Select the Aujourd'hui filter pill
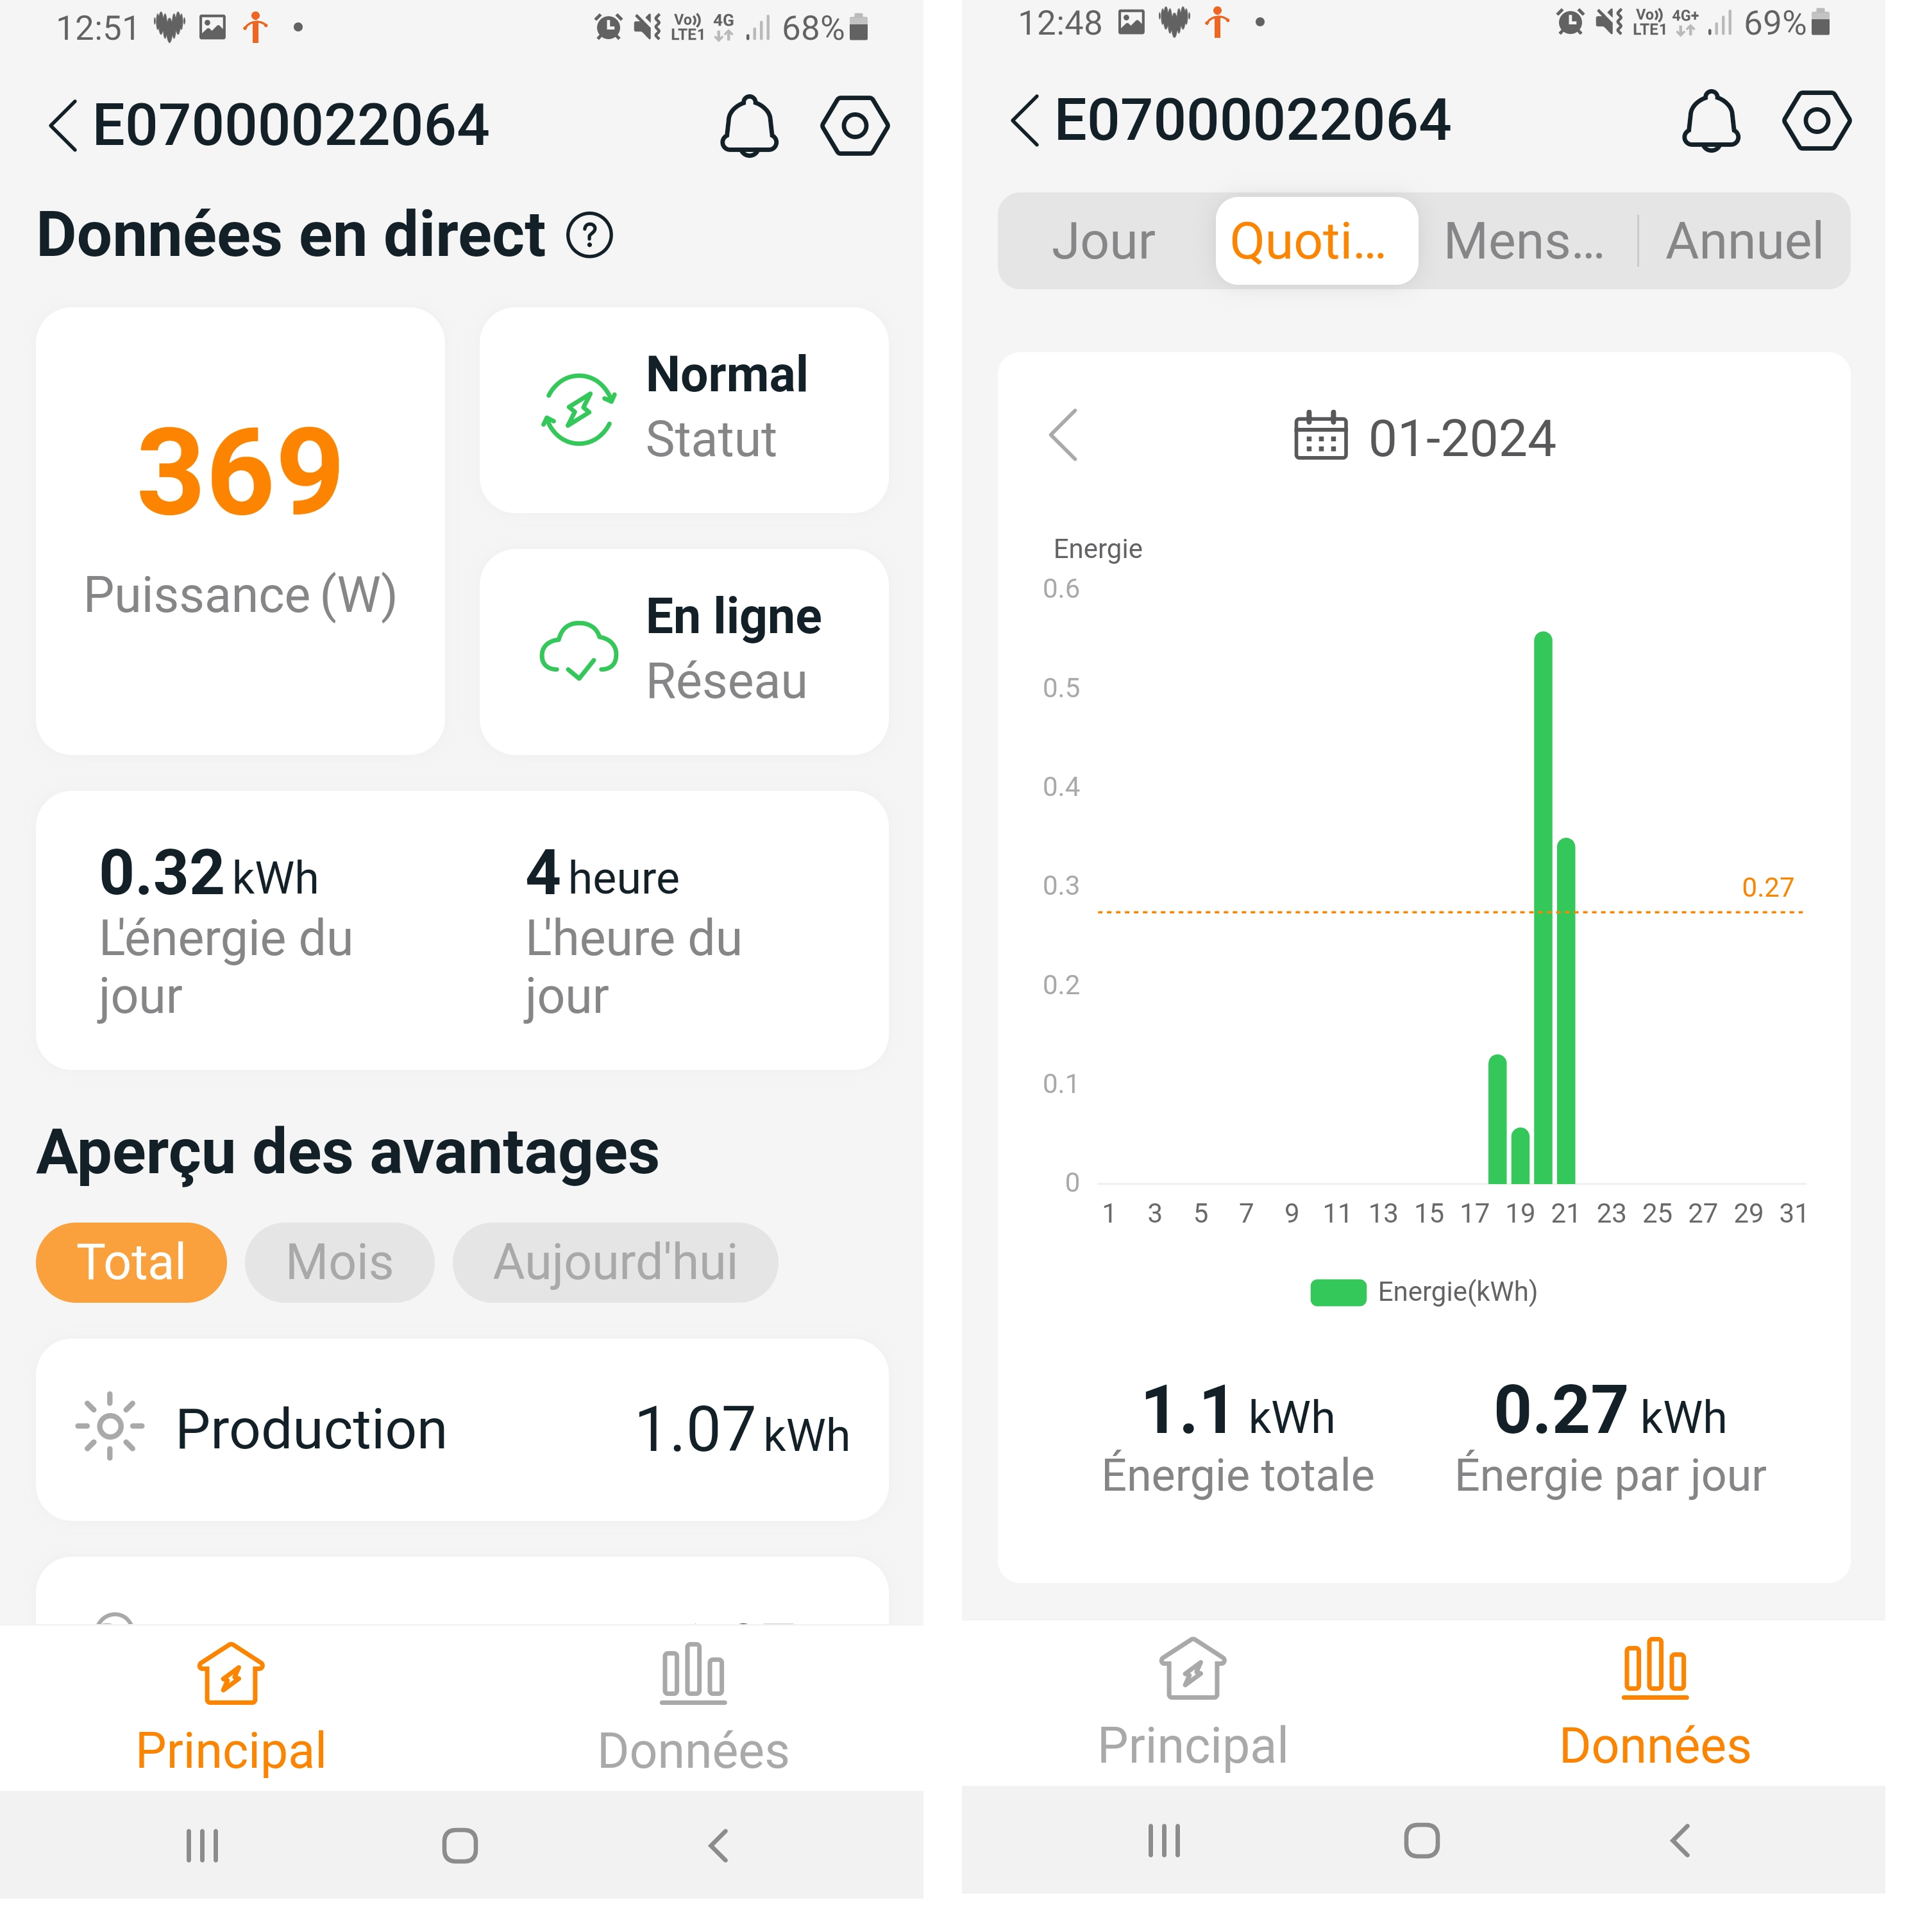The image size is (1929, 1932). [615, 1262]
